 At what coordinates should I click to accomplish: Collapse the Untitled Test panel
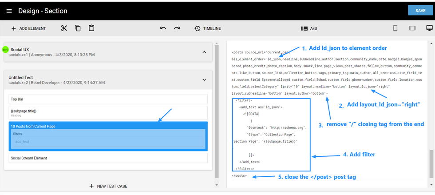tap(204, 80)
